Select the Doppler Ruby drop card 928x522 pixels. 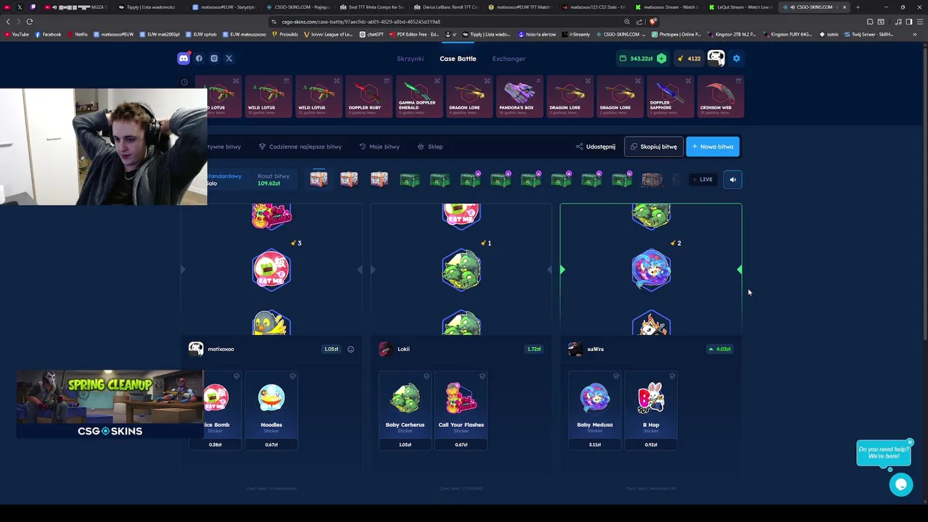369,96
